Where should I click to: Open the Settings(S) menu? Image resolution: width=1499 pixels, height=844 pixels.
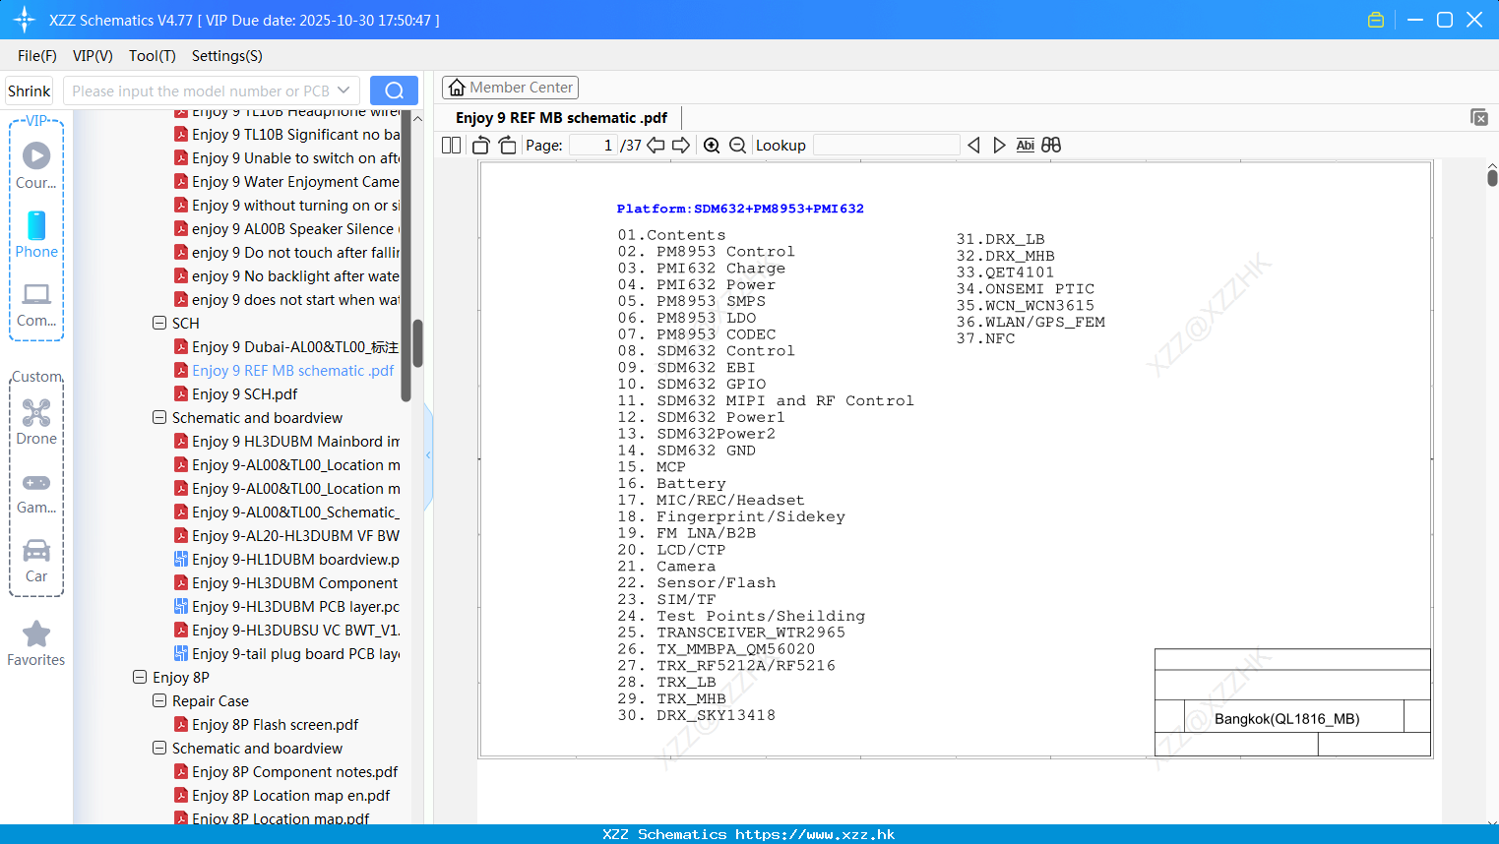[227, 56]
